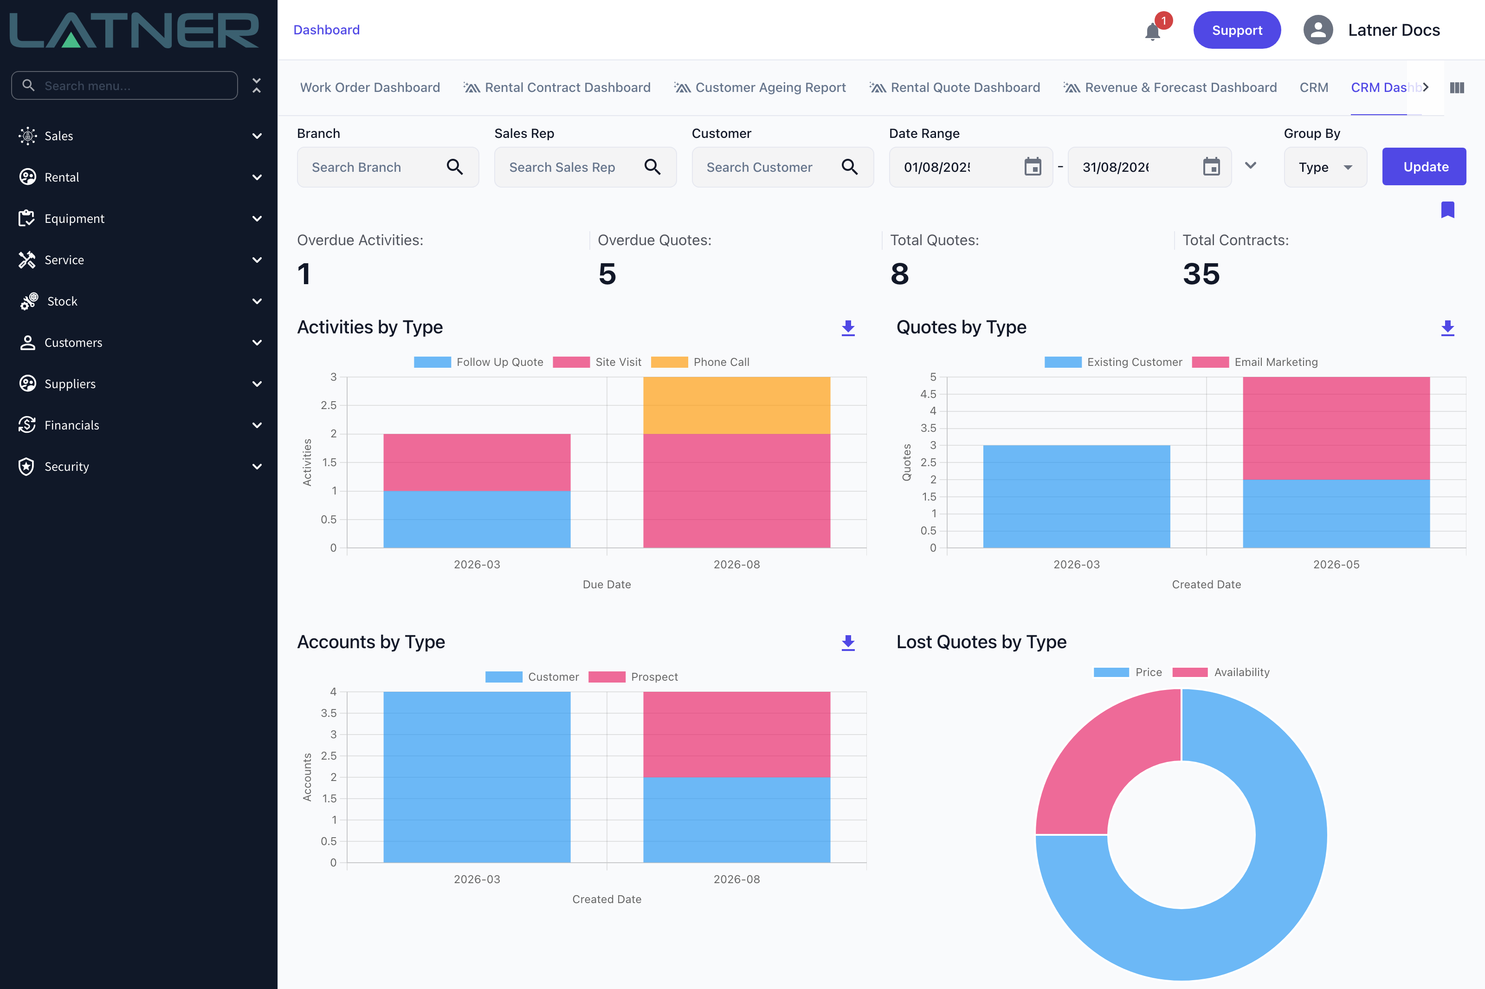Toggle Follow Up Quote legend series
The image size is (1485, 989).
point(478,362)
